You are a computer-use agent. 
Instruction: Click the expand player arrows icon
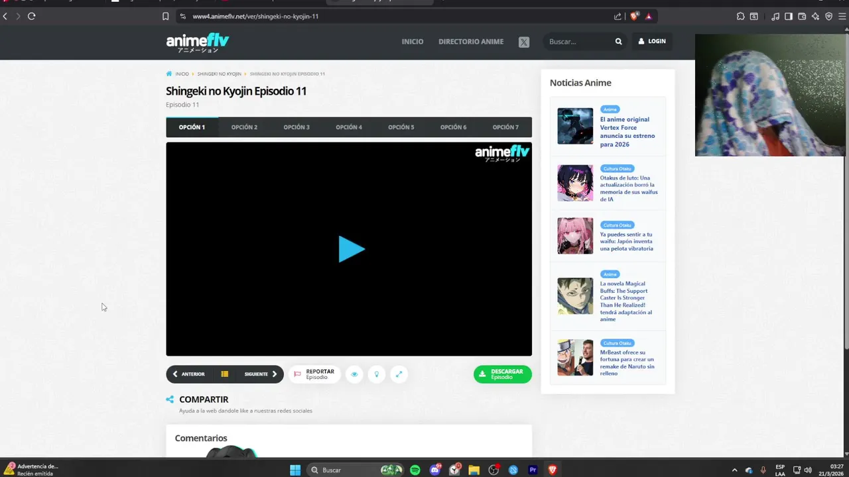tap(399, 374)
